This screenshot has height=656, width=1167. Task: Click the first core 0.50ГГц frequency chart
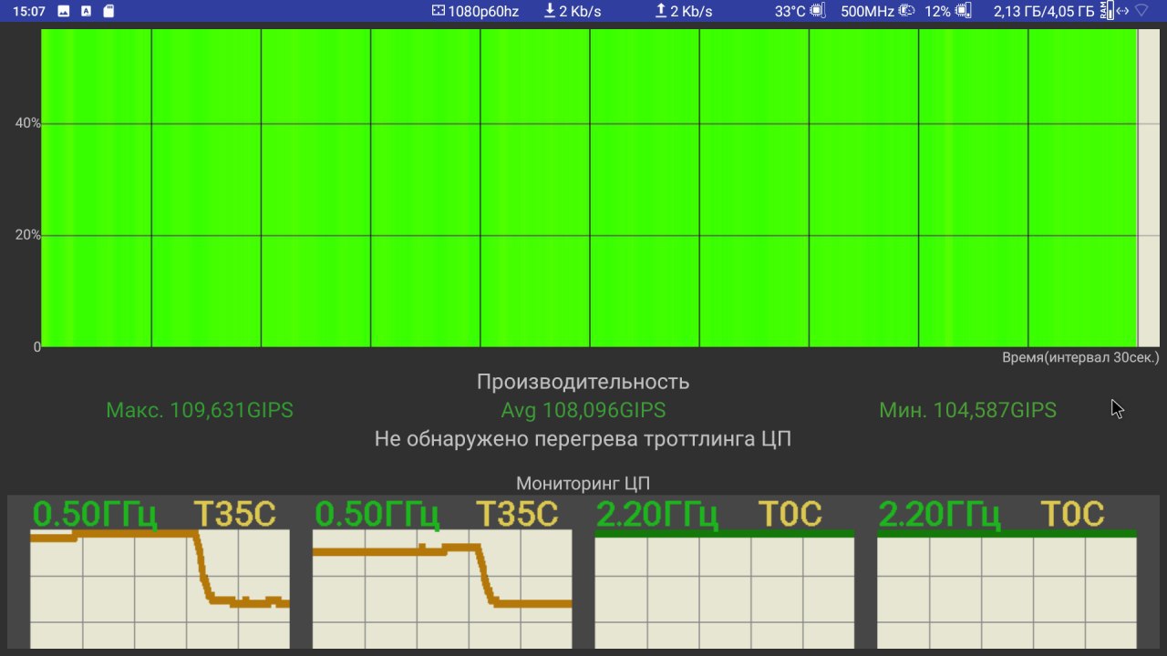pos(160,589)
